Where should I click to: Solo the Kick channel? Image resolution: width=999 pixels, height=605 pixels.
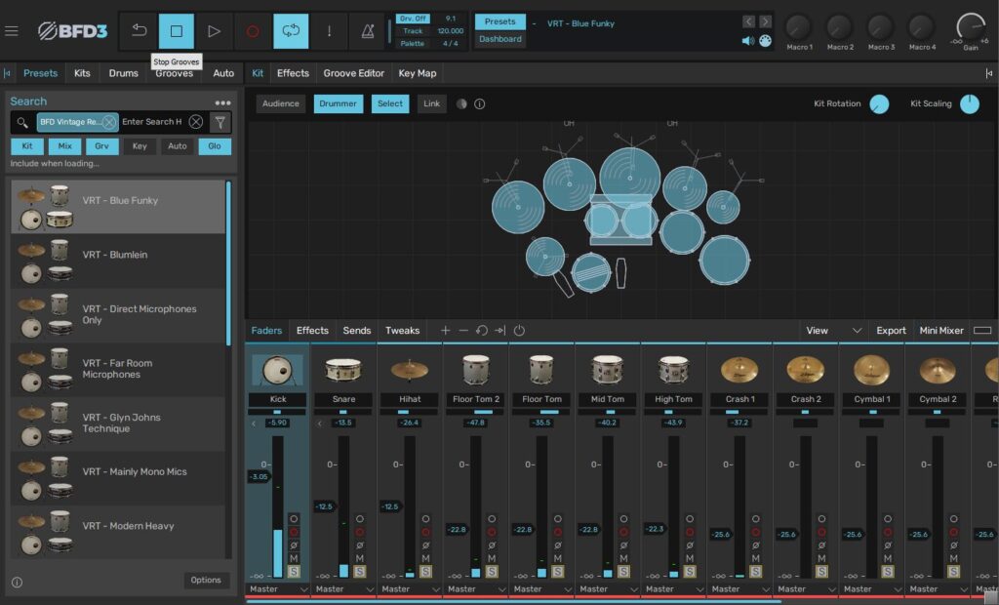pyautogui.click(x=294, y=572)
